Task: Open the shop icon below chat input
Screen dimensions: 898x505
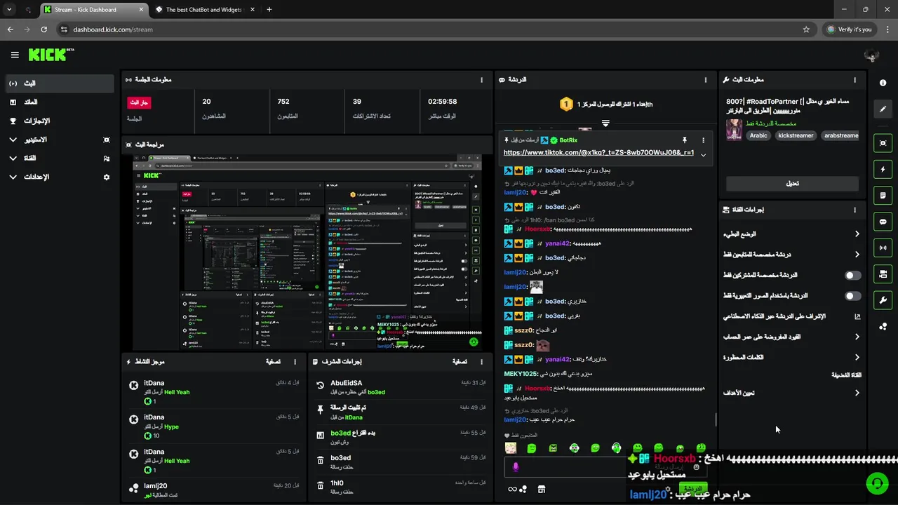Action: point(541,489)
